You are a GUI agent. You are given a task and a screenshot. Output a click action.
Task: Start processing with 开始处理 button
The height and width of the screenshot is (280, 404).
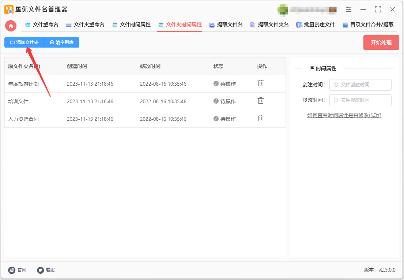pyautogui.click(x=381, y=42)
